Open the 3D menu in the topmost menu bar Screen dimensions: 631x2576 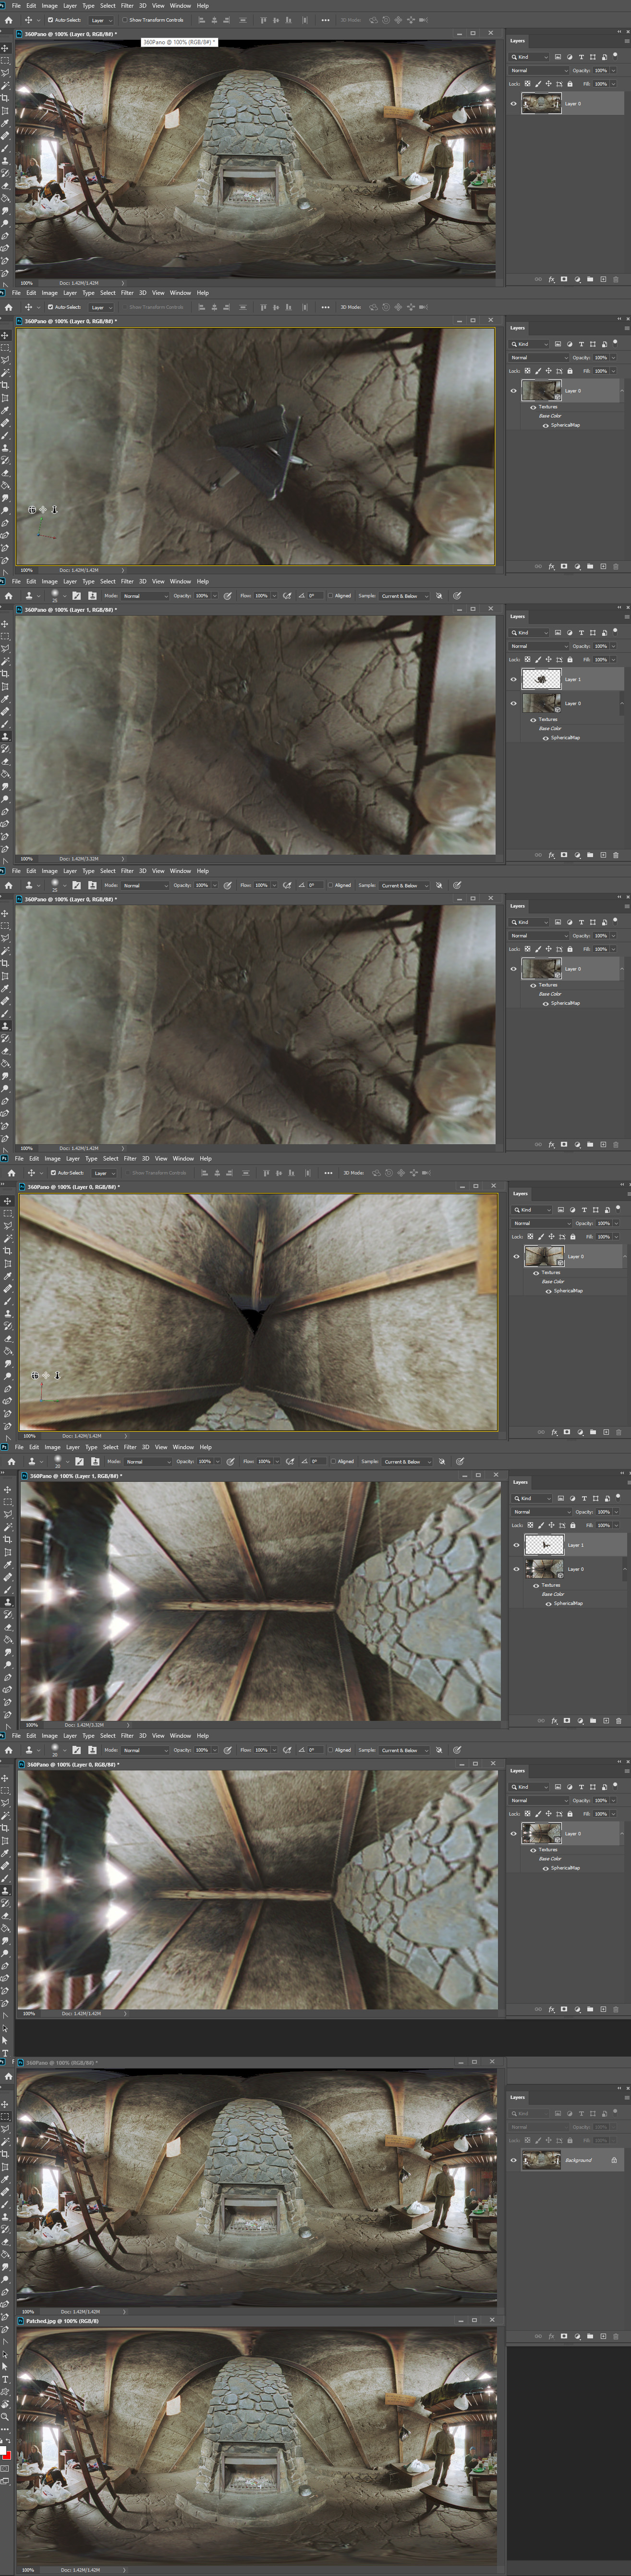pyautogui.click(x=142, y=6)
